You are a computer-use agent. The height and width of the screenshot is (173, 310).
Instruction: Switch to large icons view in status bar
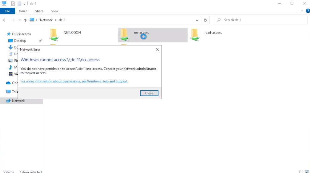pyautogui.click(x=307, y=172)
